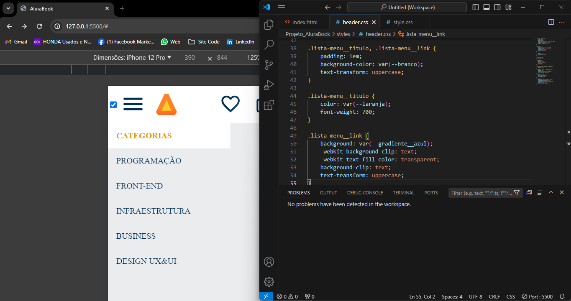Viewport: 571px width, 301px height.
Task: Open the remote window status bar button
Action: [266, 296]
